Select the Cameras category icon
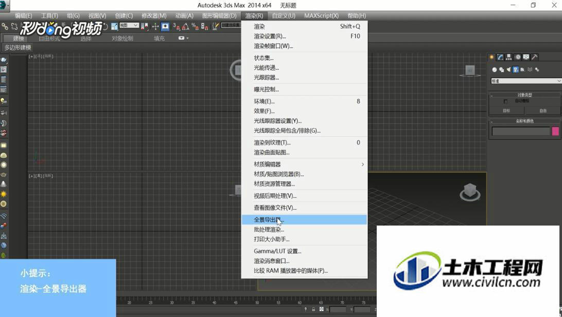The image size is (562, 317). [x=516, y=70]
